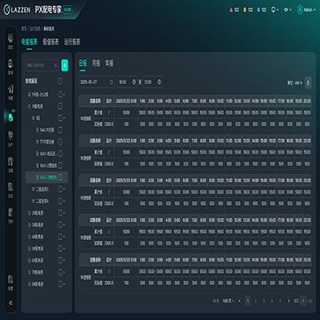Select the 年报 yearly report tab
The image size is (320, 320).
109,63
